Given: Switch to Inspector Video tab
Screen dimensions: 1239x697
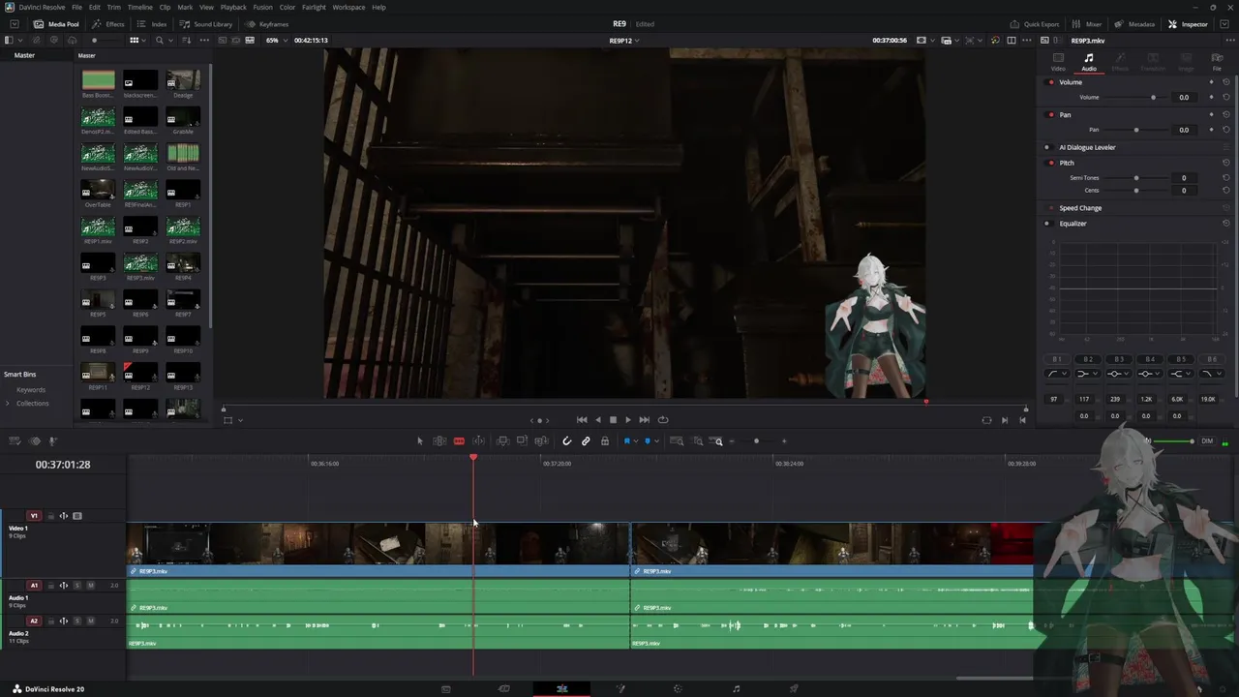Looking at the screenshot, I should click(1058, 62).
